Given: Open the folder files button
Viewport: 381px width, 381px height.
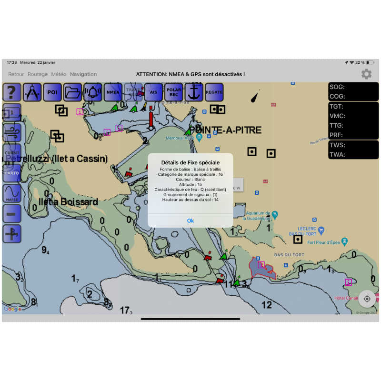Looking at the screenshot, I should 72,92.
